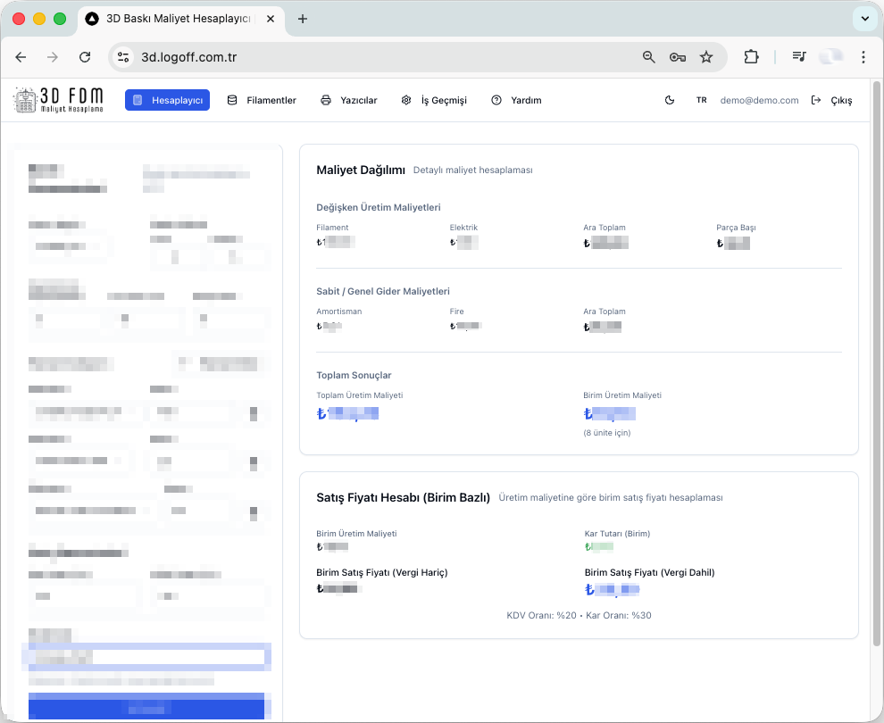The width and height of the screenshot is (884, 723).
Task: Open the Yardım help page
Action: 516,100
